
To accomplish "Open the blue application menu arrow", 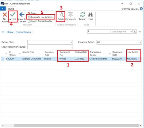I will pos(3,8).
